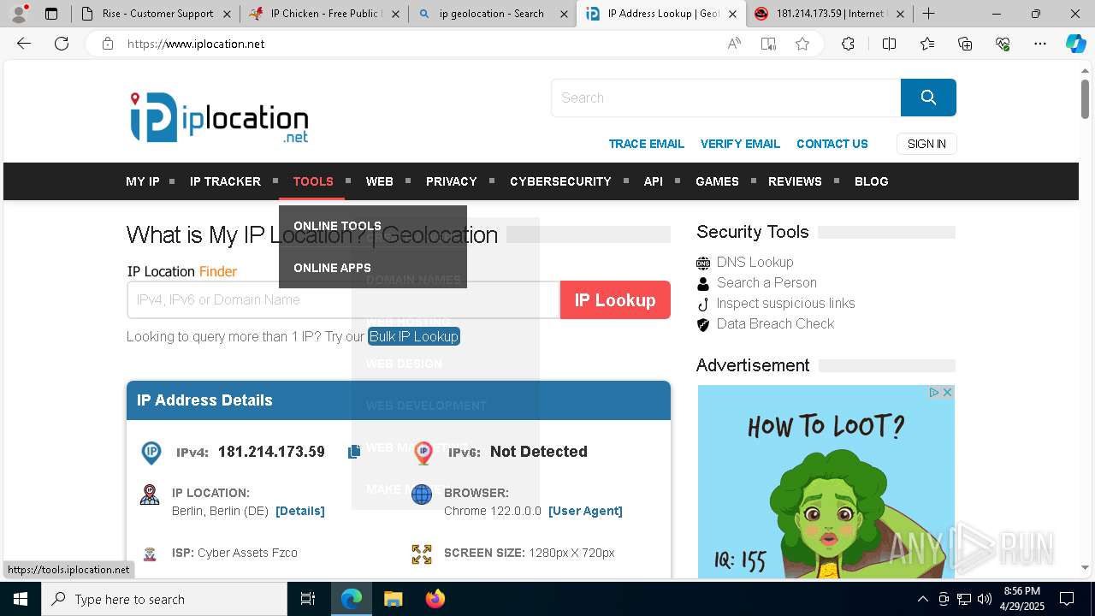Add this page to favorites star

pyautogui.click(x=802, y=44)
